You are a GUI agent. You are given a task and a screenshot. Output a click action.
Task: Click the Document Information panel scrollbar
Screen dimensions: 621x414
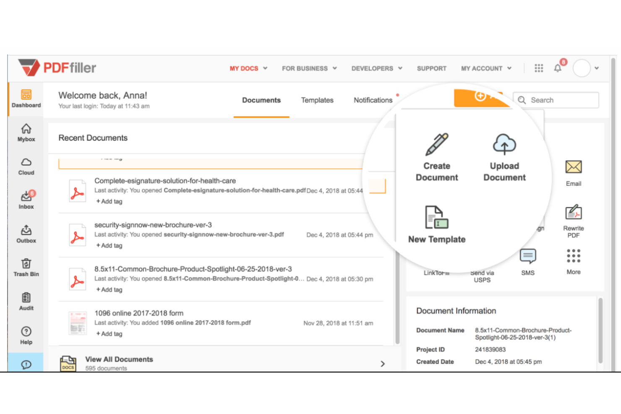(x=600, y=331)
